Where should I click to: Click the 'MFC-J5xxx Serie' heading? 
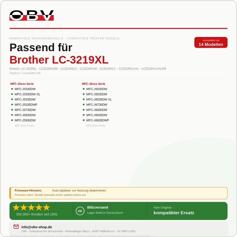point(22,84)
